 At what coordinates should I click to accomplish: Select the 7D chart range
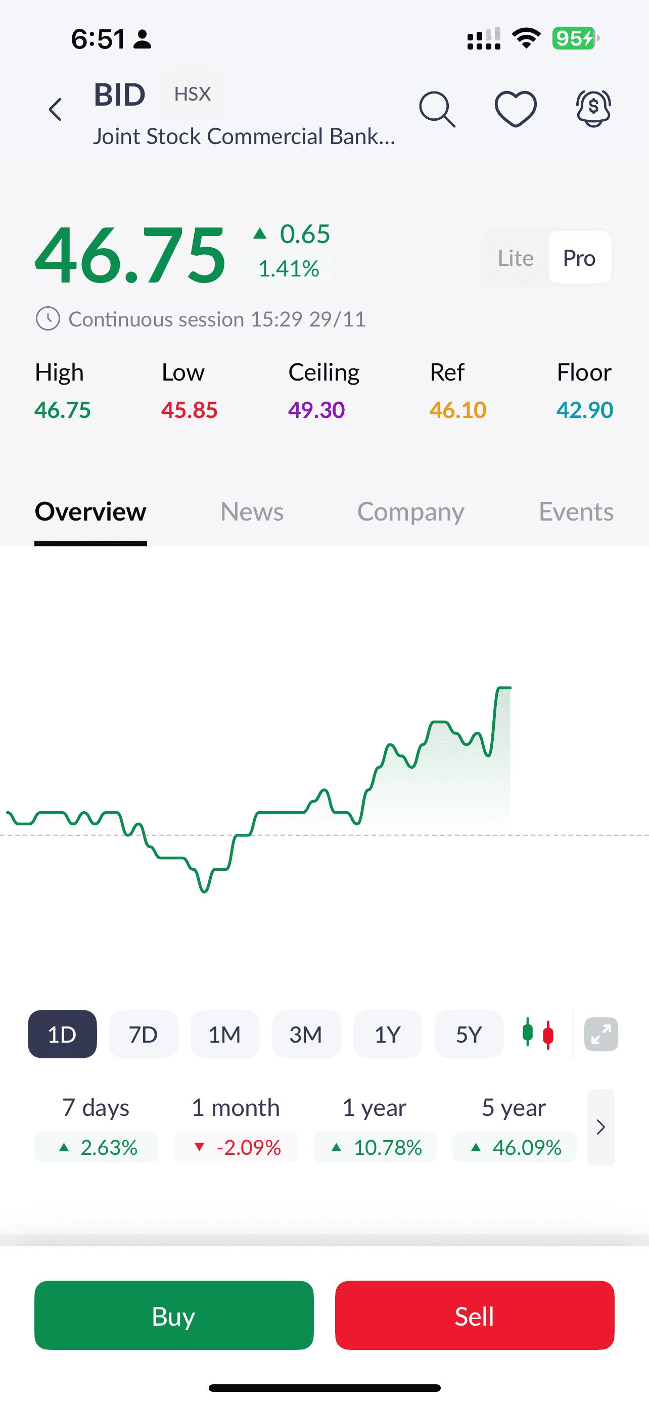point(144,1034)
